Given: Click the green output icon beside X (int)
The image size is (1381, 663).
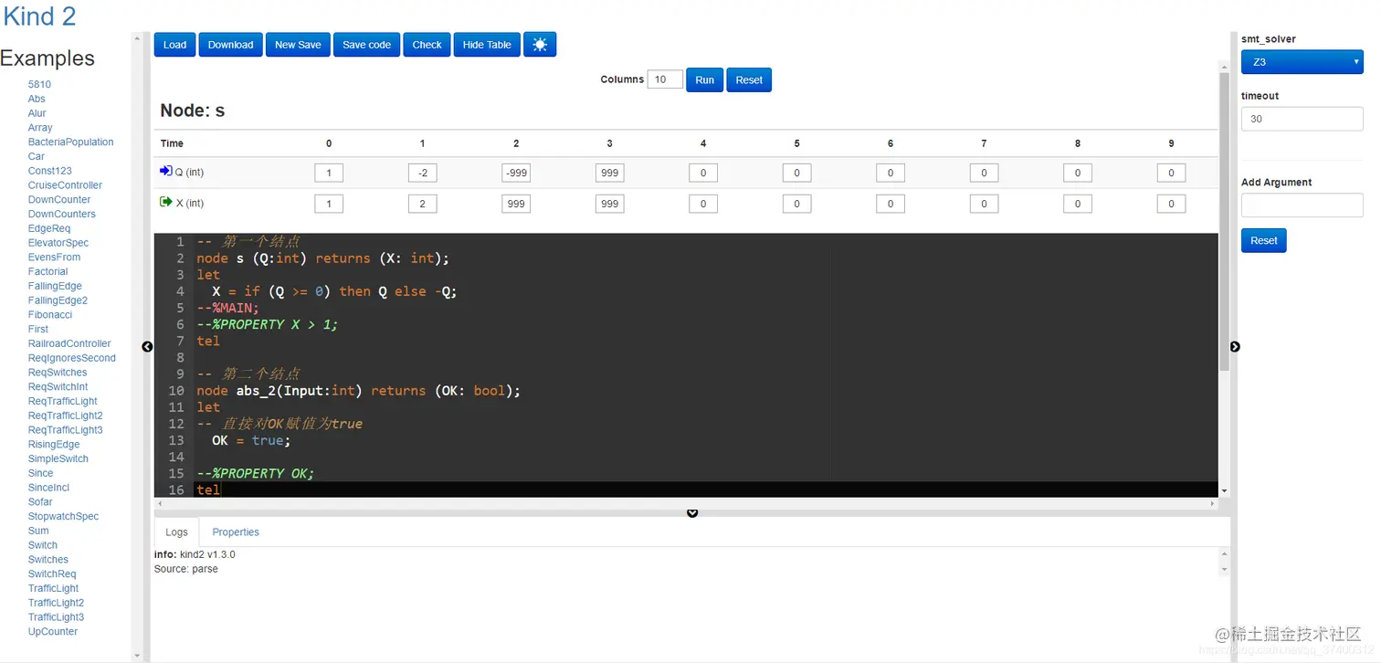Looking at the screenshot, I should tap(165, 202).
